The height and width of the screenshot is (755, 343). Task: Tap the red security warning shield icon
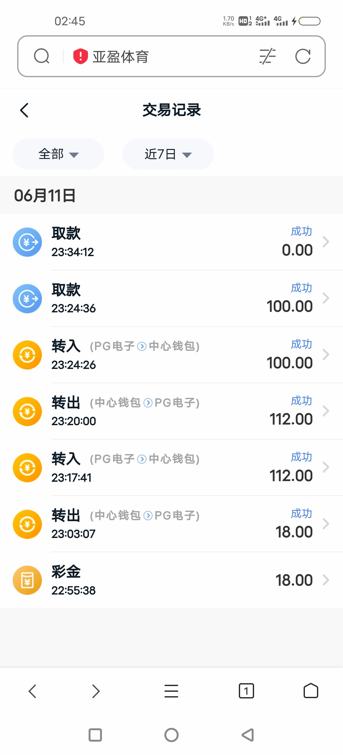point(80,56)
